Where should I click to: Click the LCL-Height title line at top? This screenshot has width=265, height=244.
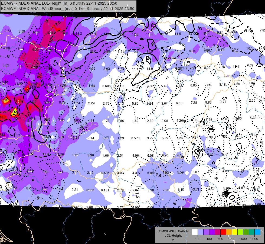(59, 3)
